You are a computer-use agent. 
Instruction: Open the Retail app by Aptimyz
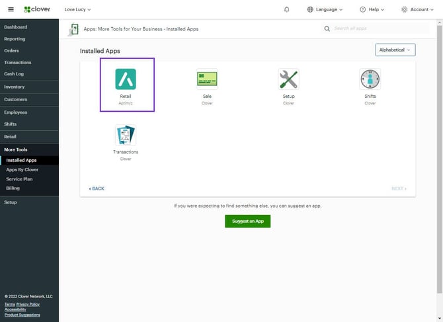coord(126,79)
